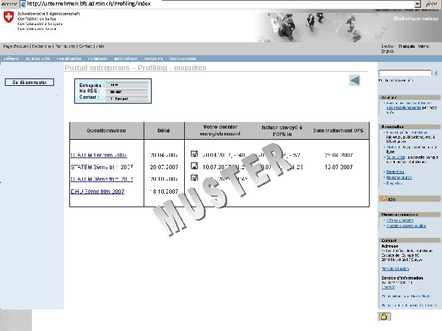
Task: Open the Enquêtes sidebar link
Action: coord(394,183)
